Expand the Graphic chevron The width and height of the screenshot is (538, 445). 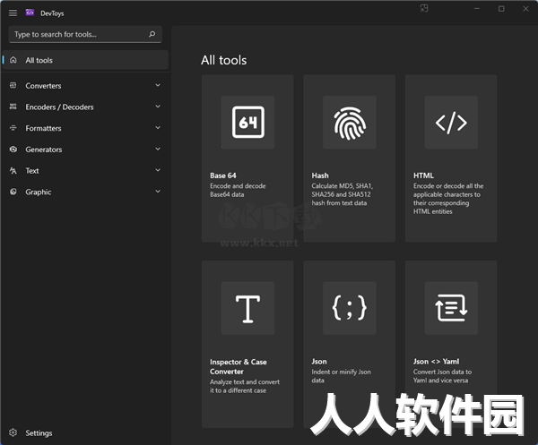[158, 191]
